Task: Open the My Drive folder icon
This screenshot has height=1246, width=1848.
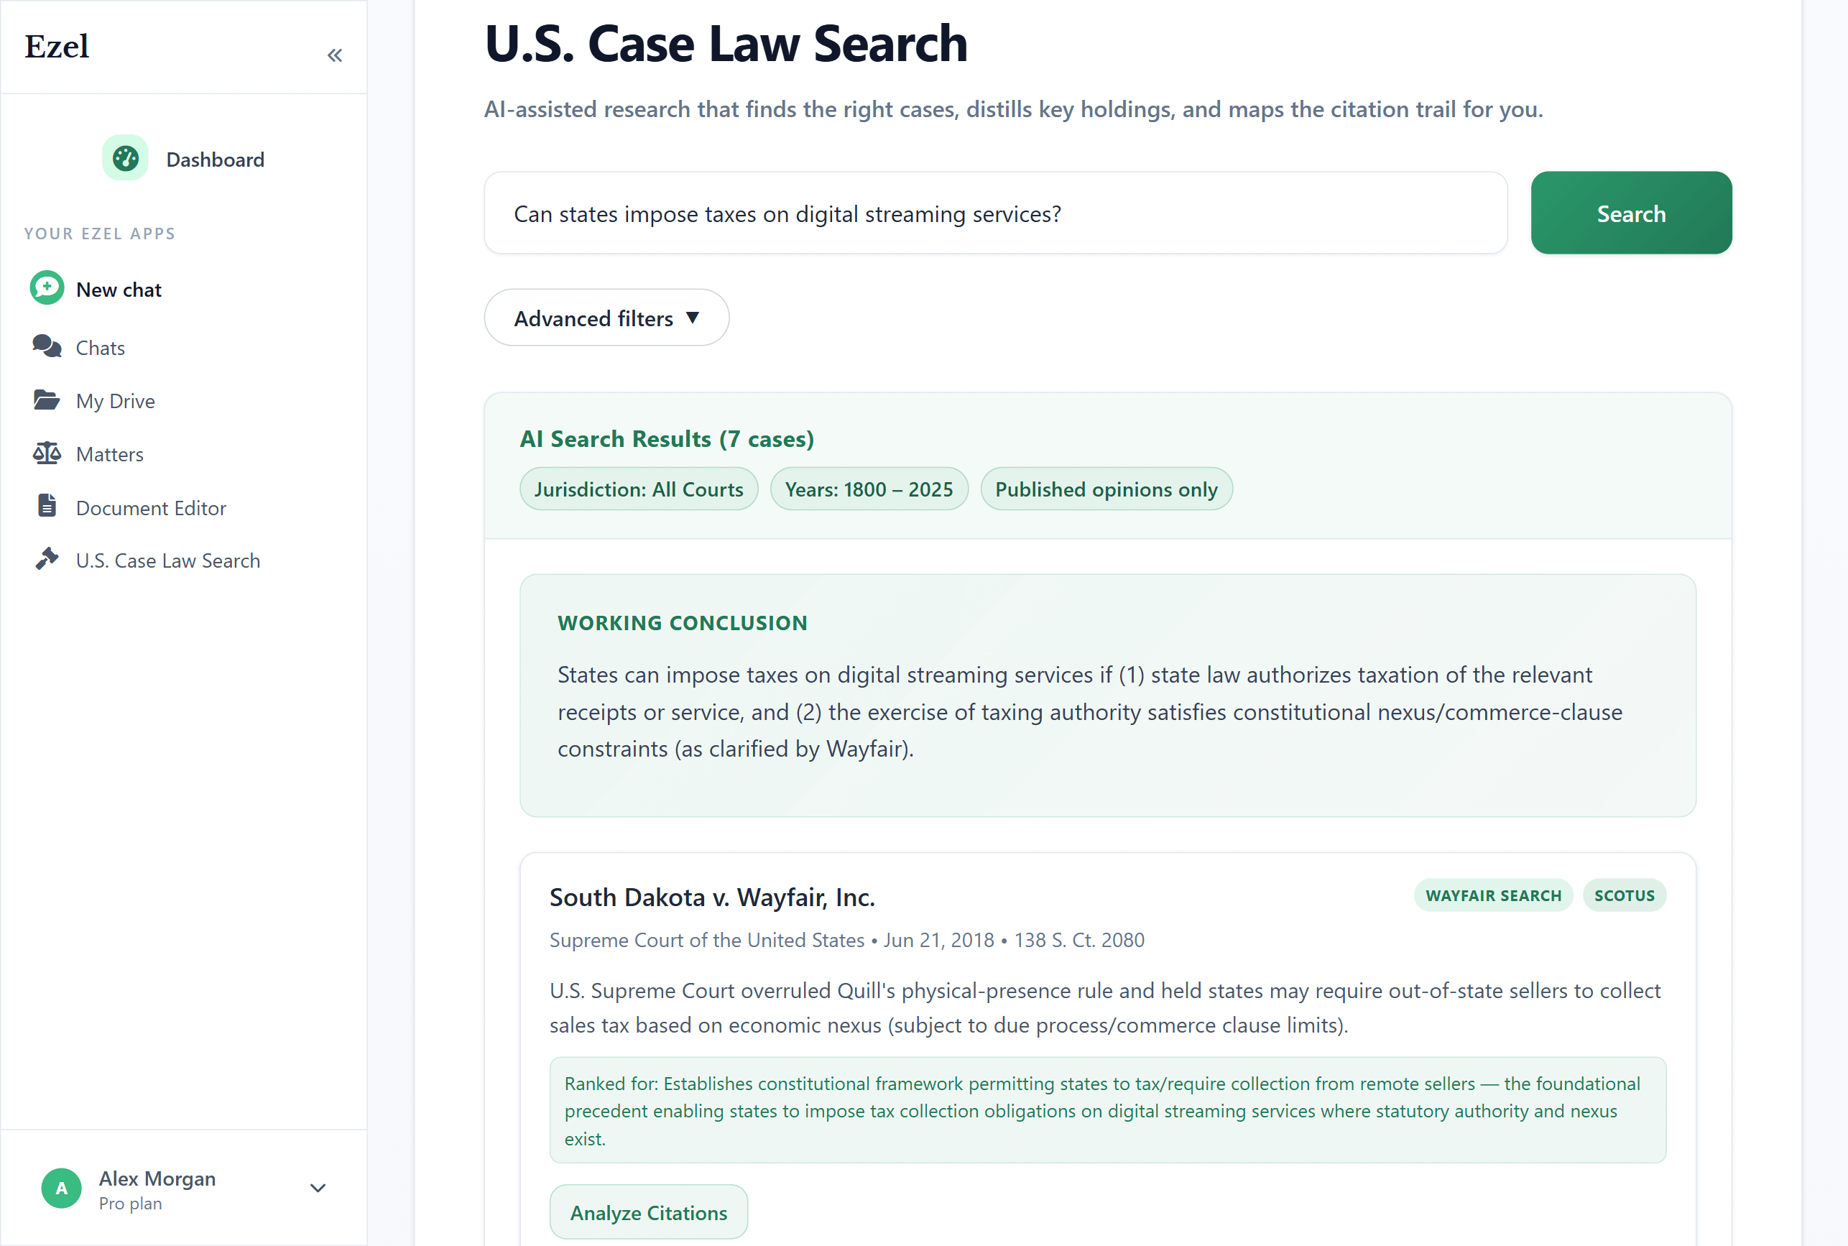Action: 46,400
